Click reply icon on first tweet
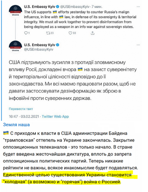 pyautogui.click(x=26, y=33)
